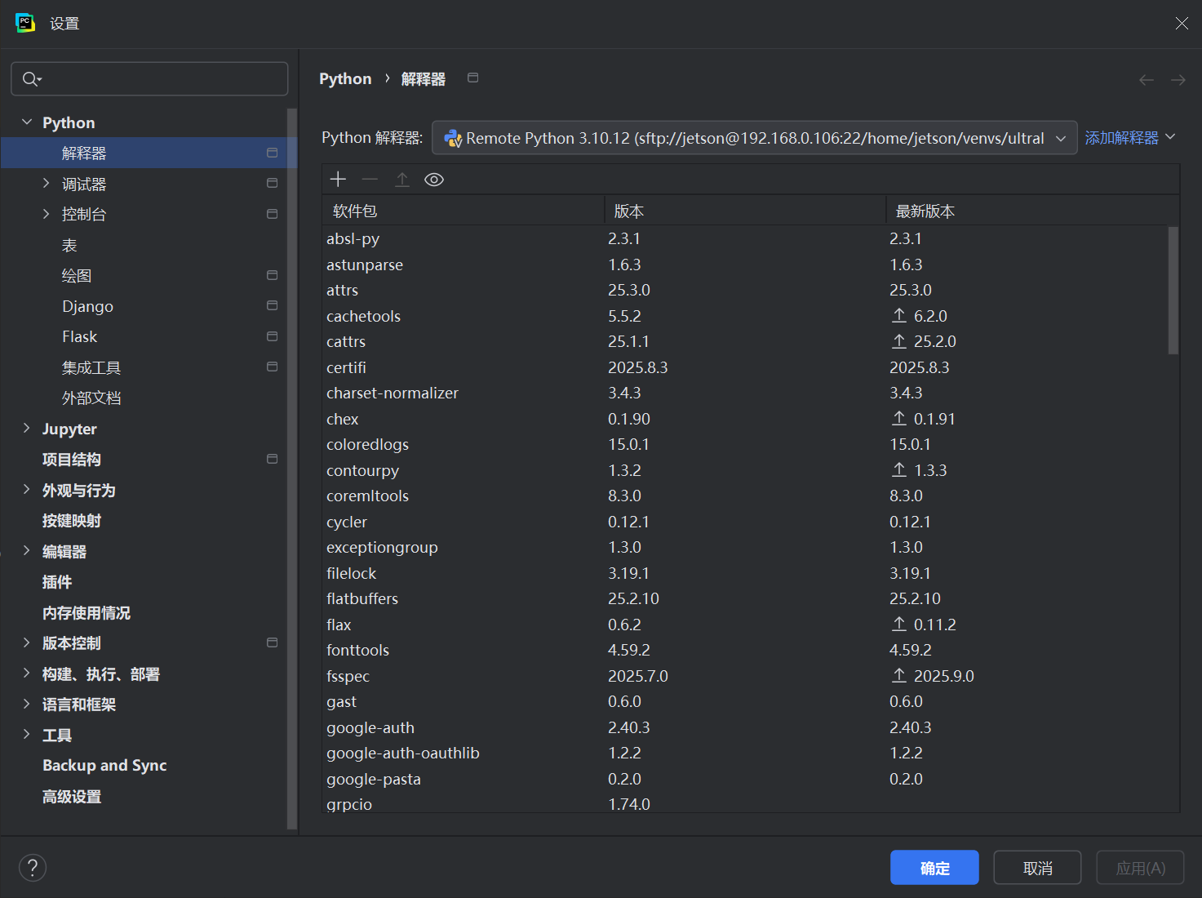The height and width of the screenshot is (898, 1202).
Task: Click the search magnifier icon
Action: point(31,79)
